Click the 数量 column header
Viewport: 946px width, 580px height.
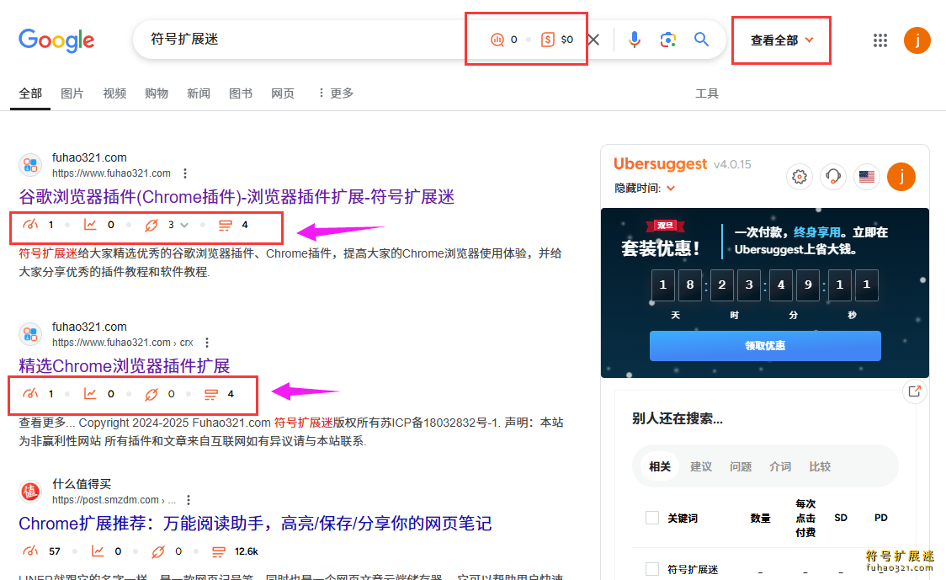click(x=760, y=518)
